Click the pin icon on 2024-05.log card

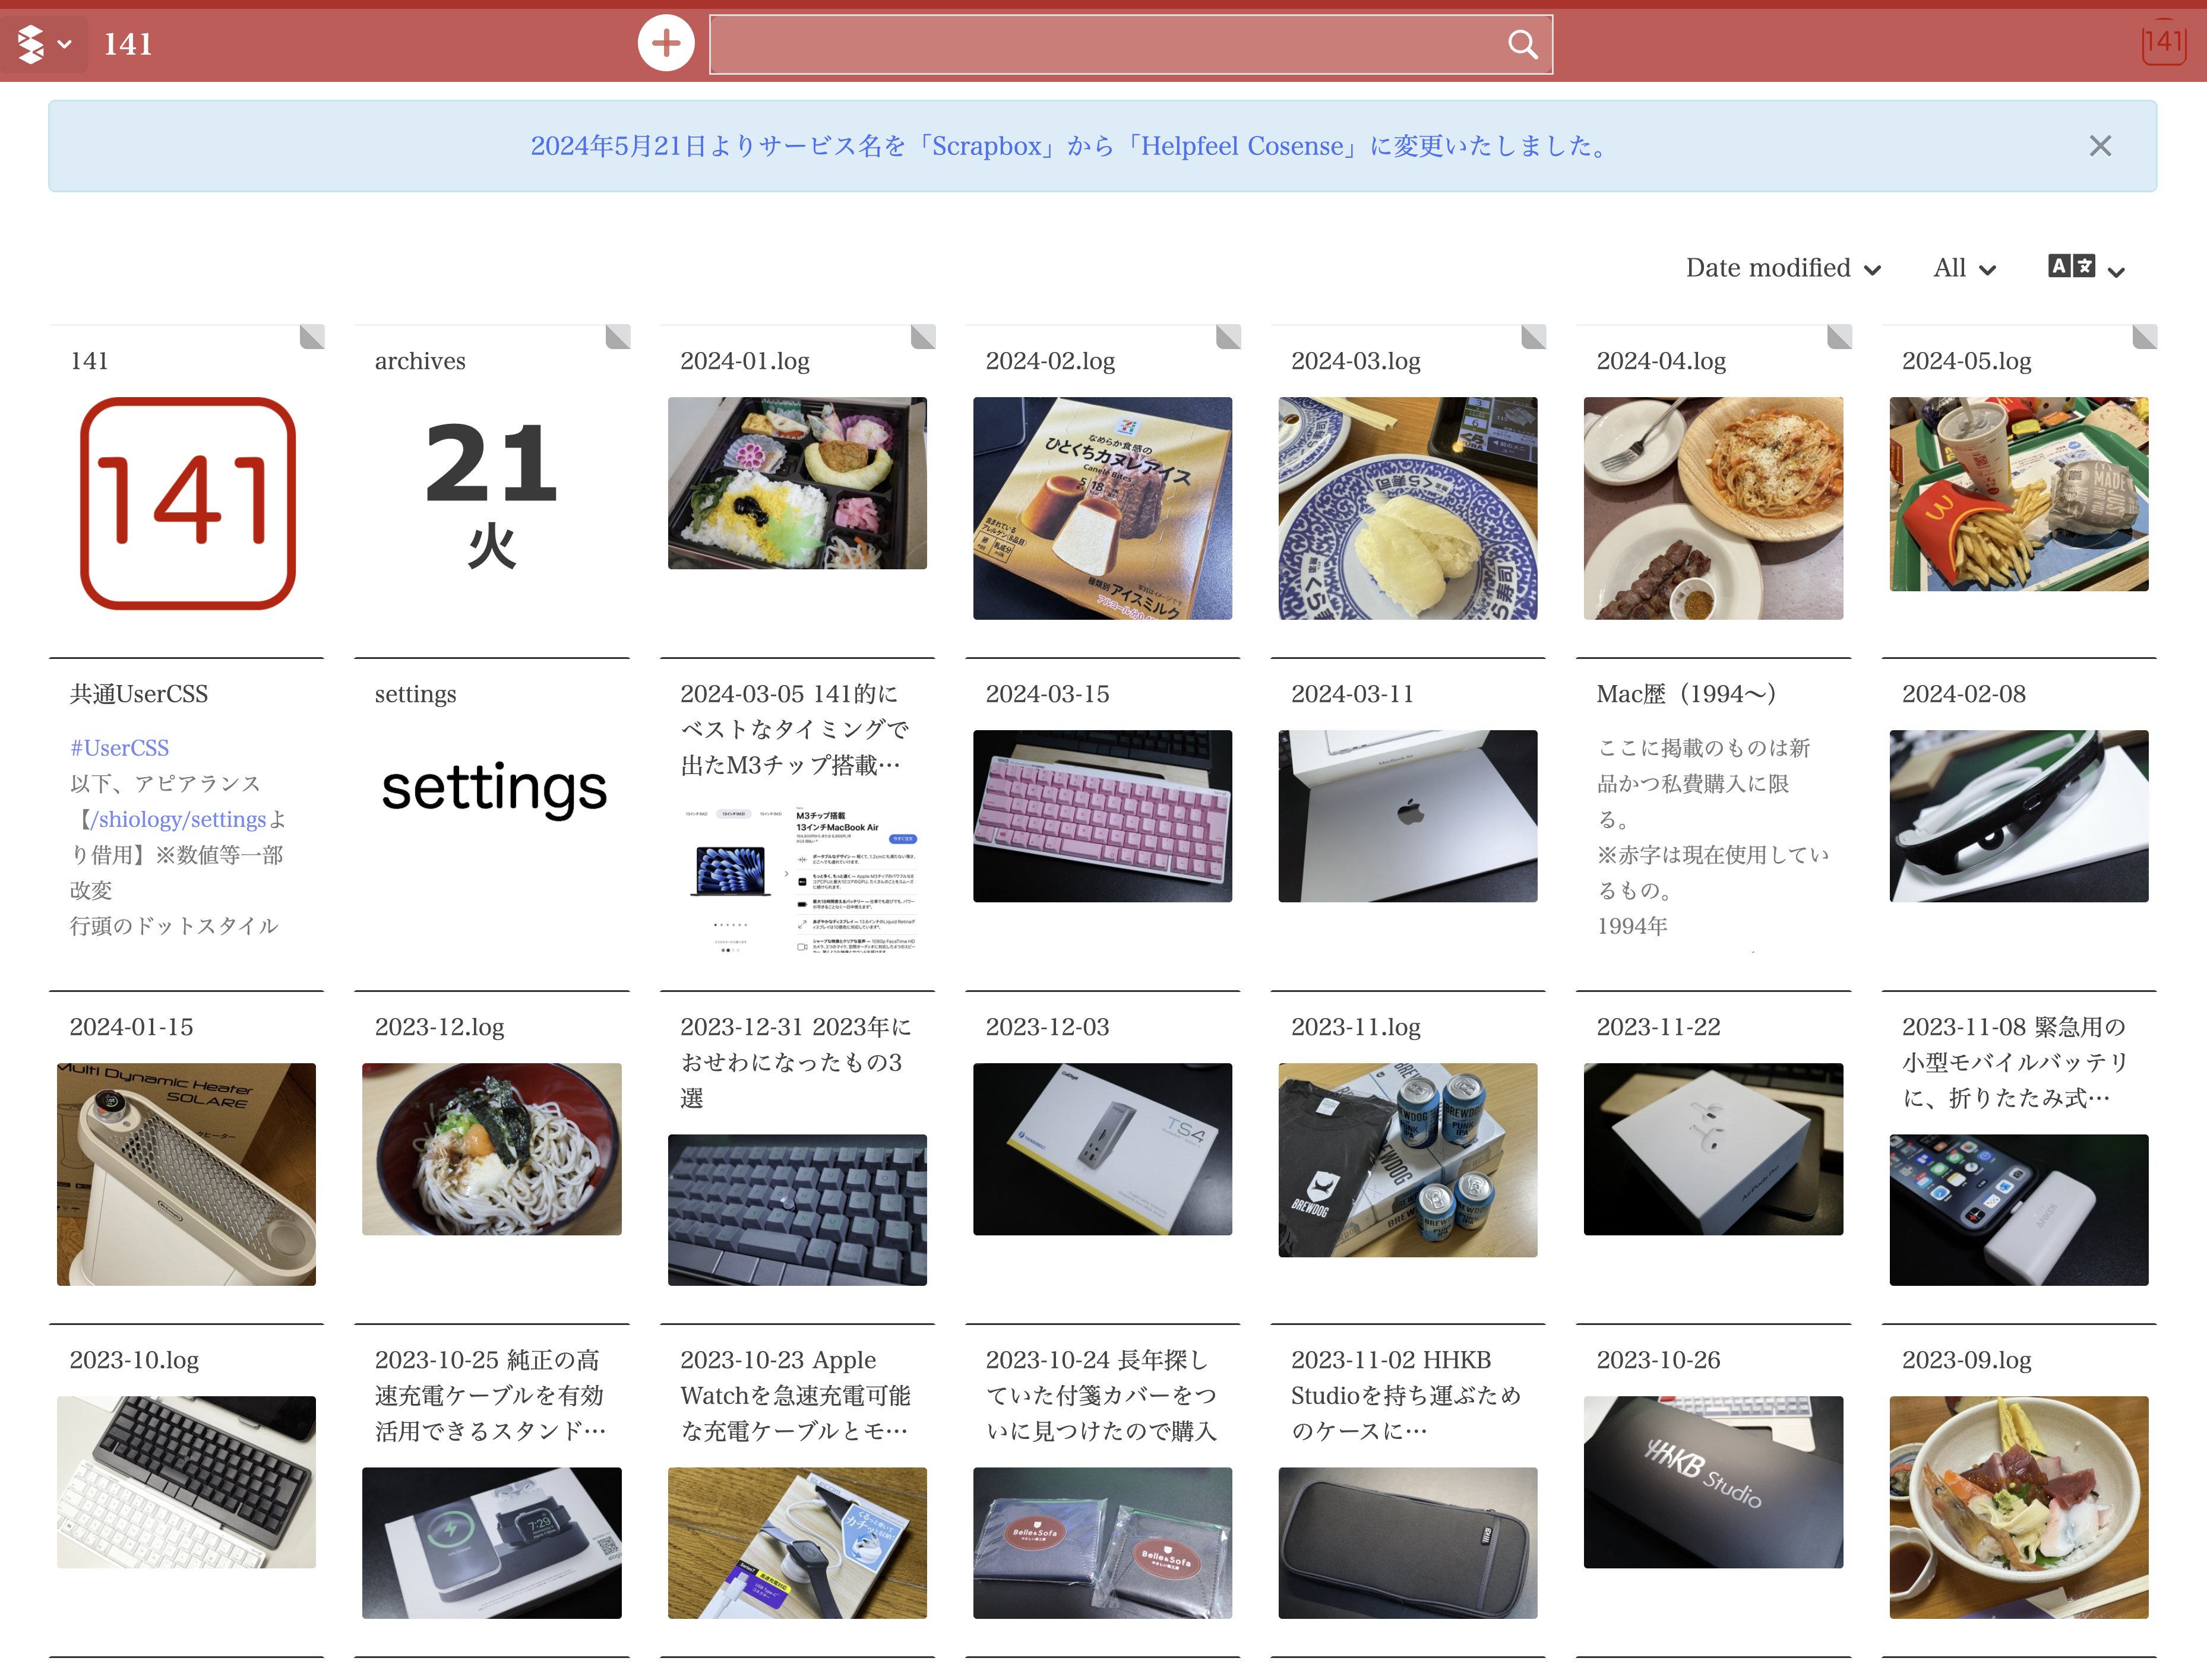point(2144,337)
